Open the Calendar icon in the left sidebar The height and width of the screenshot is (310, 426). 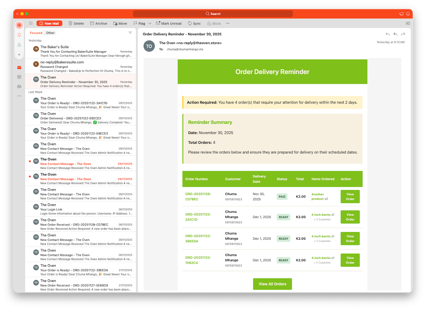point(19,77)
